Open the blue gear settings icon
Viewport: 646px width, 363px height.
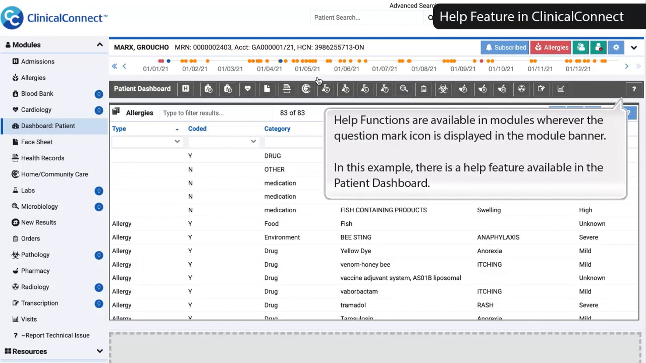[x=616, y=48]
